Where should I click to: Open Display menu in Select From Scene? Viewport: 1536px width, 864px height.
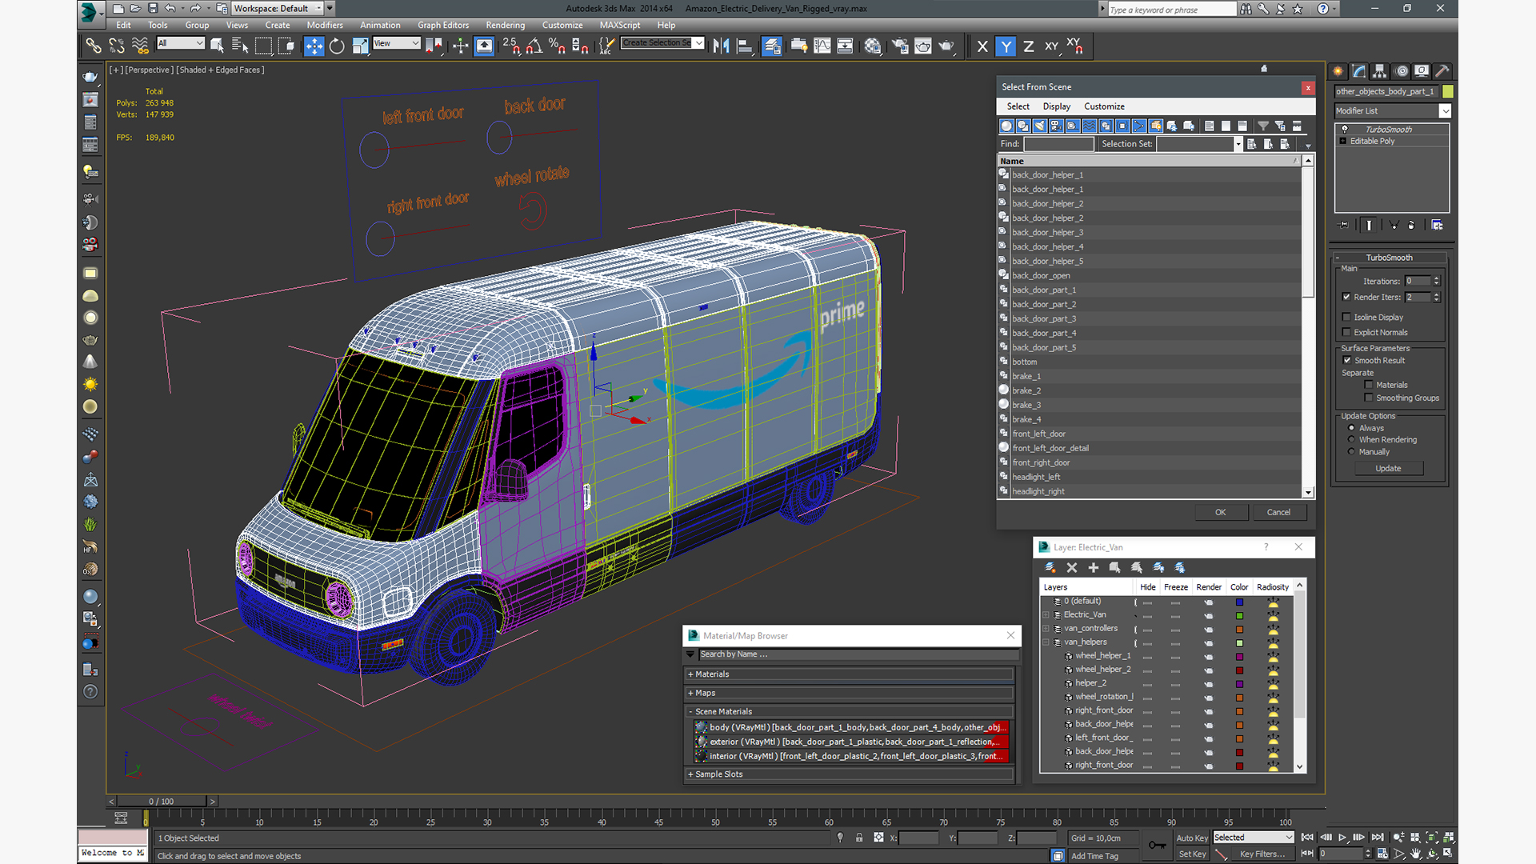coord(1056,106)
